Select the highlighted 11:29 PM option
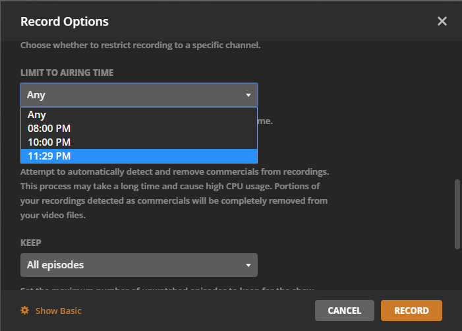This screenshot has width=462, height=331. [49, 156]
